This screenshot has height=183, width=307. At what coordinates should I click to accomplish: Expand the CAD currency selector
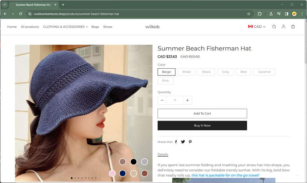tap(257, 27)
